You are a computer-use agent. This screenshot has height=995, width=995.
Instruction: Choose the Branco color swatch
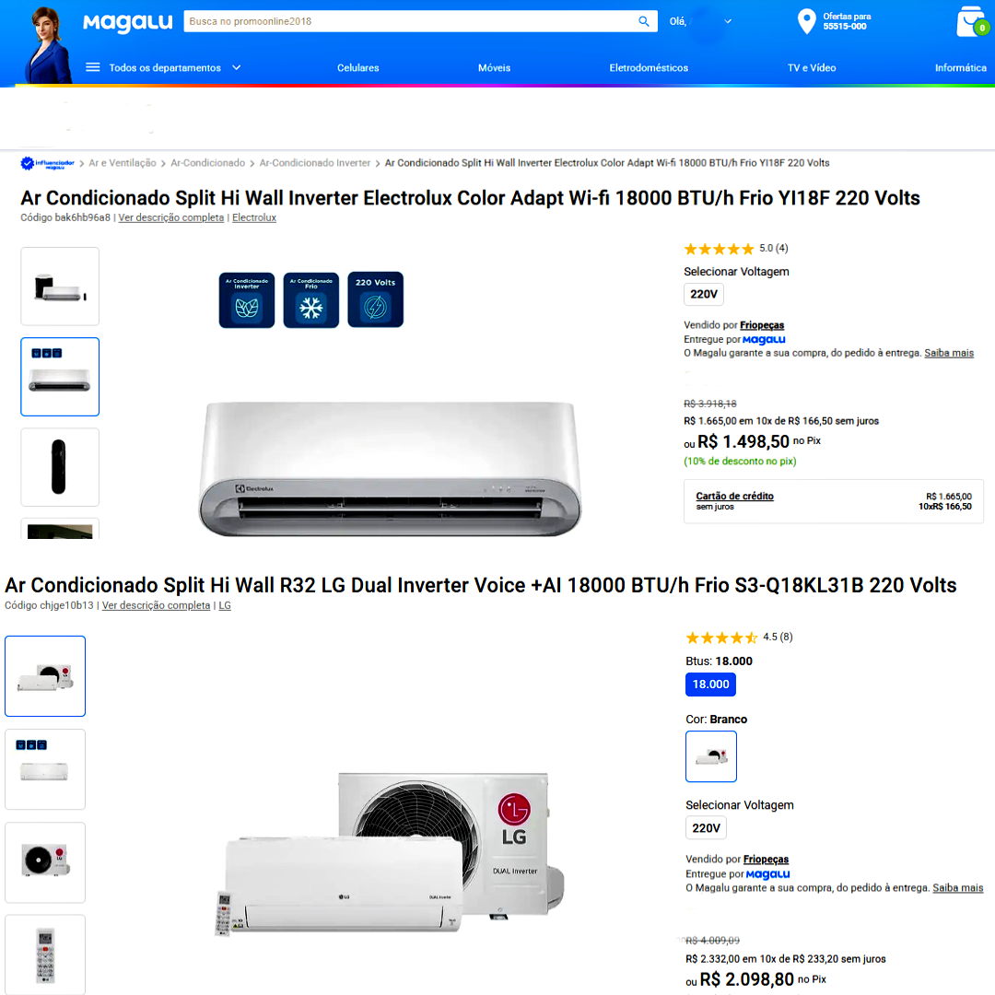(710, 756)
